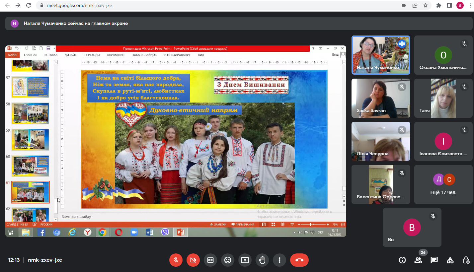Open the Chrome extensions puzzle icon
This screenshot has height=272, width=474.
(x=439, y=5)
